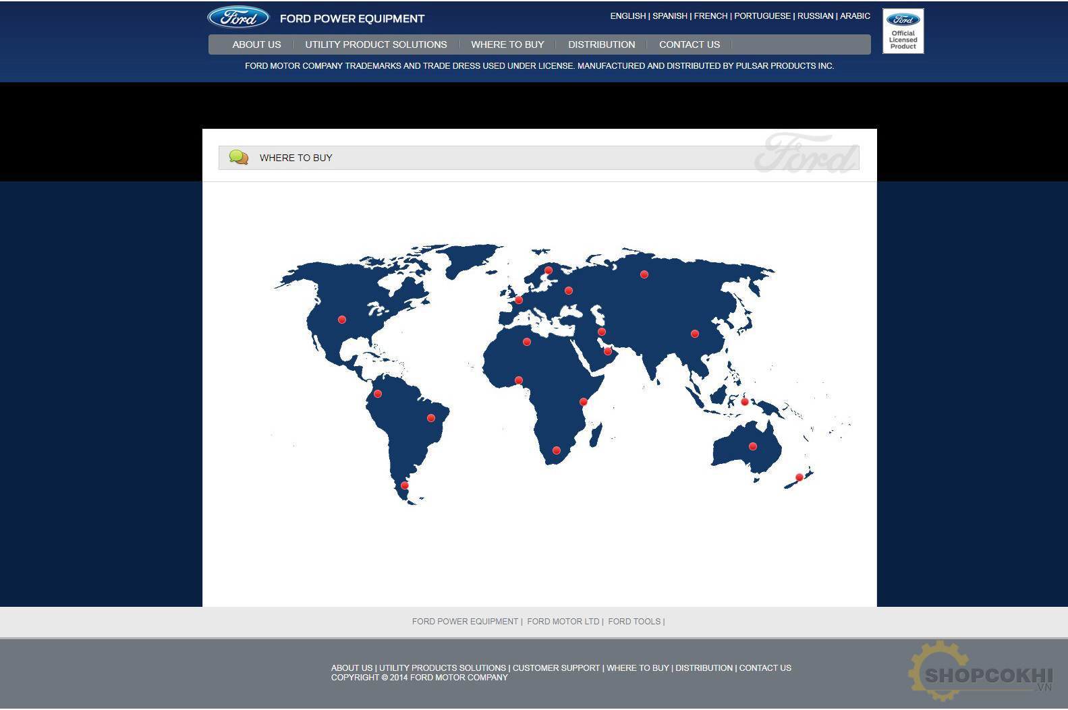Image resolution: width=1068 pixels, height=710 pixels.
Task: Select the red marker on Western Europe
Action: point(519,300)
